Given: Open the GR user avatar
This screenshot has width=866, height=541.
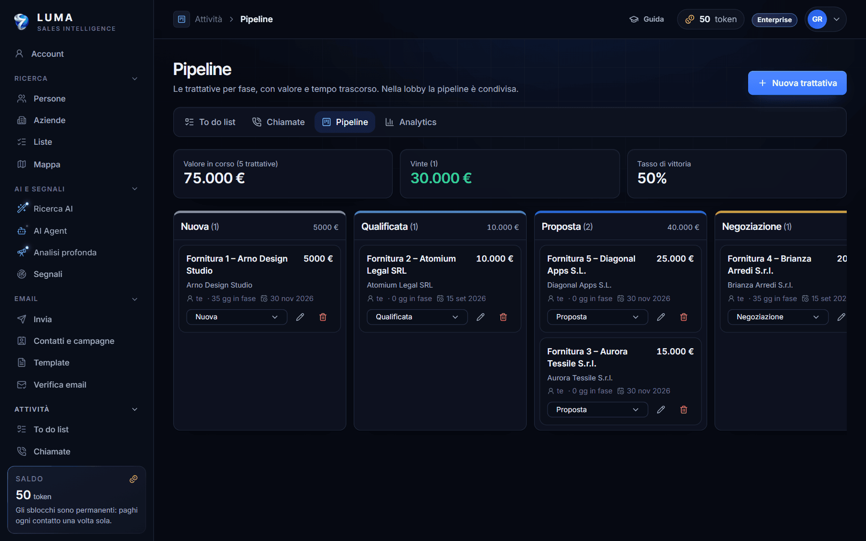Looking at the screenshot, I should (x=817, y=19).
